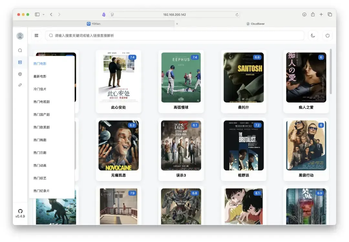Open the movie category grid icon in sidebar
This screenshot has height=242, width=349.
coord(20,62)
